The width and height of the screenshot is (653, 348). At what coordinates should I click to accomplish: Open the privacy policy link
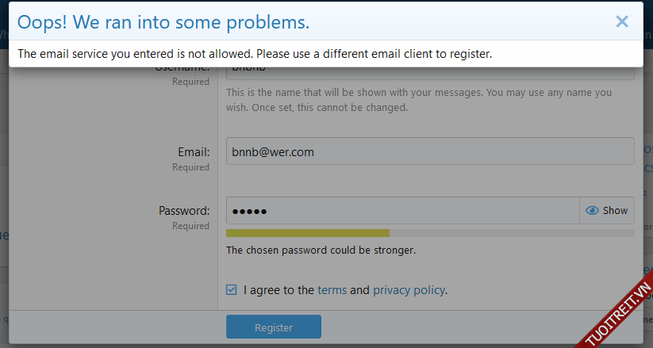coord(409,290)
